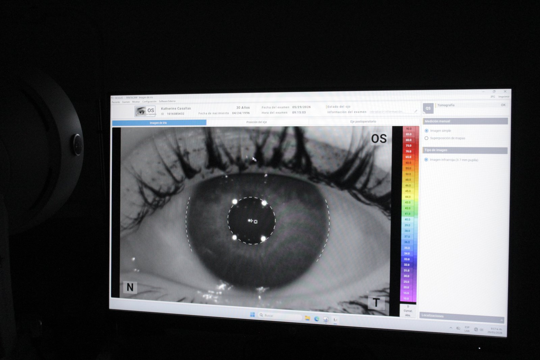The image size is (540, 360).
Task: Click the Tipo de imagen section header
Action: pyautogui.click(x=465, y=150)
